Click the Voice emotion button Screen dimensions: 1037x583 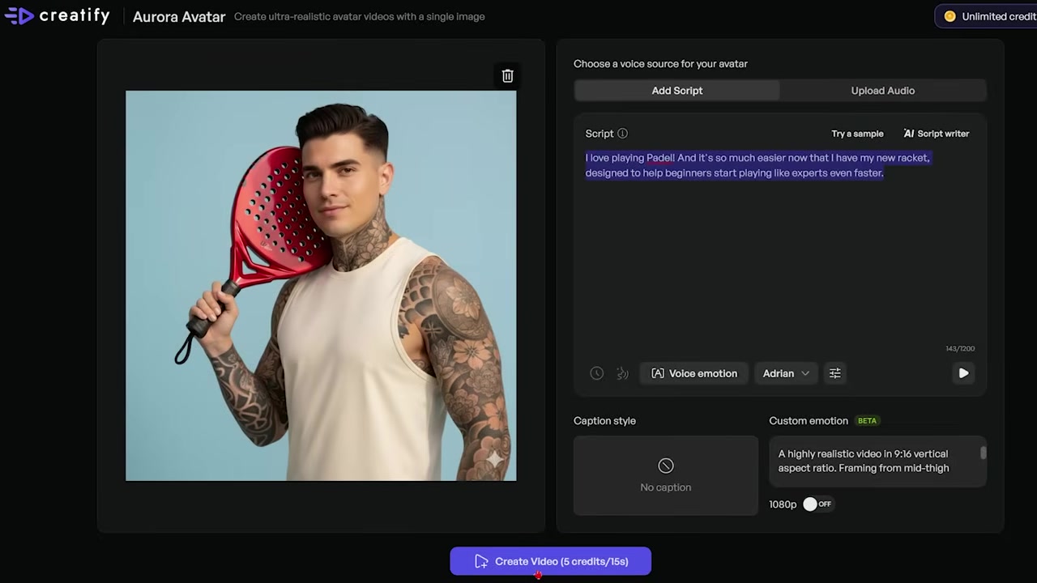(x=694, y=373)
